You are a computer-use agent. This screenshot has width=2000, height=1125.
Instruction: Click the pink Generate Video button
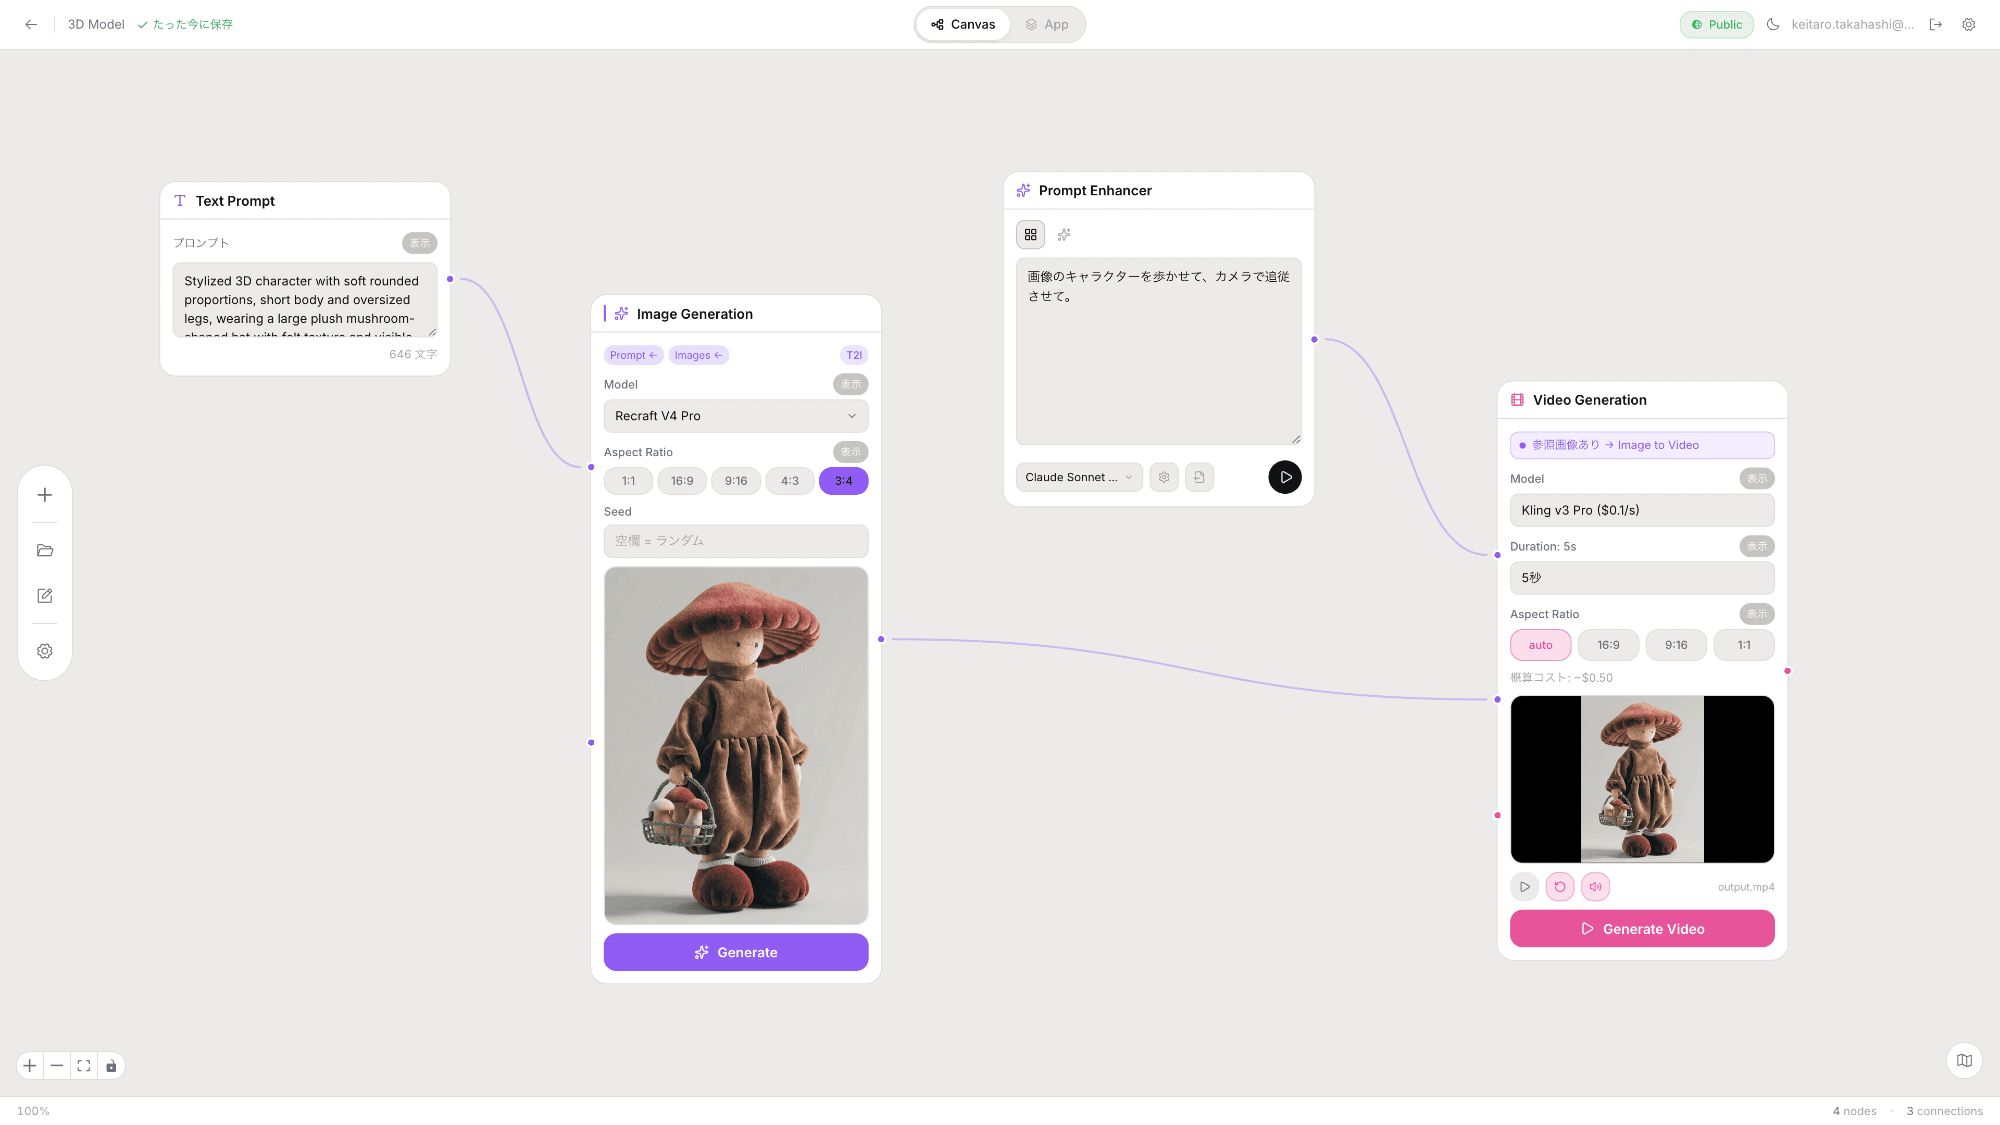tap(1641, 929)
